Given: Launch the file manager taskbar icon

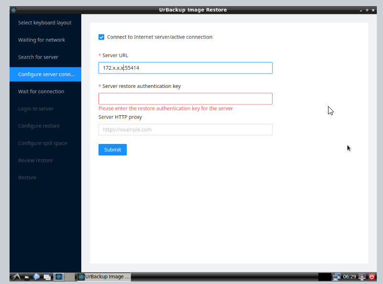Looking at the screenshot, I should (x=27, y=277).
